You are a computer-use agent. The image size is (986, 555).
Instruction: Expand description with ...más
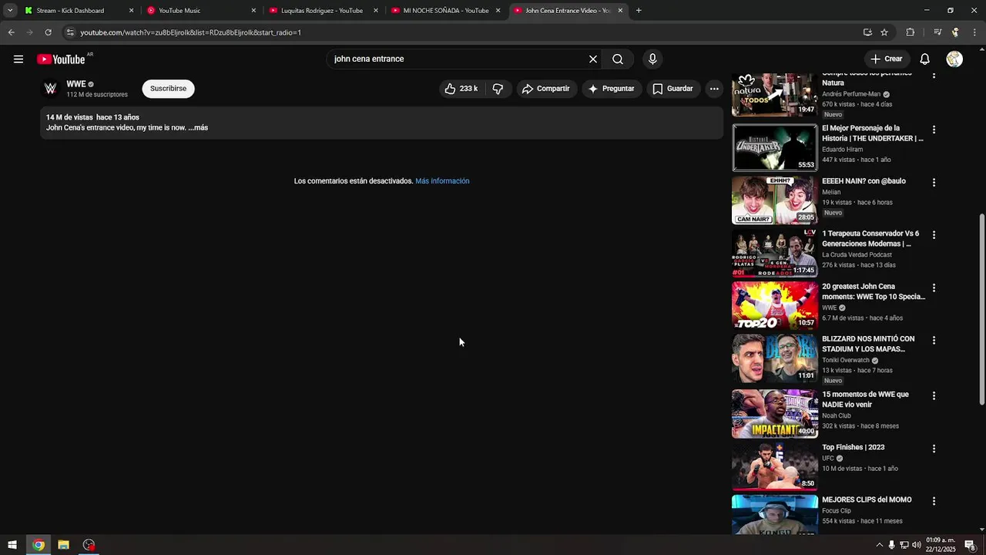pos(198,128)
